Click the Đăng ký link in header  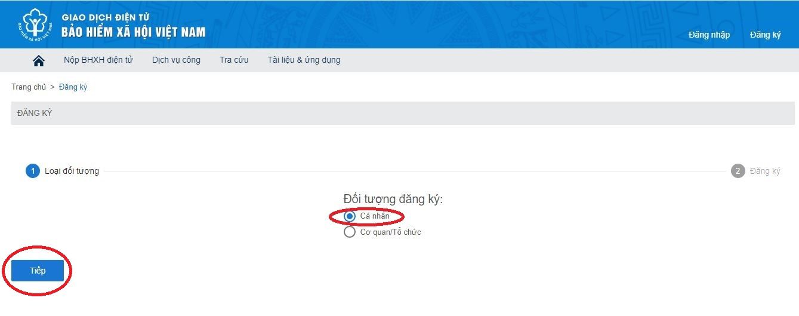tap(766, 35)
